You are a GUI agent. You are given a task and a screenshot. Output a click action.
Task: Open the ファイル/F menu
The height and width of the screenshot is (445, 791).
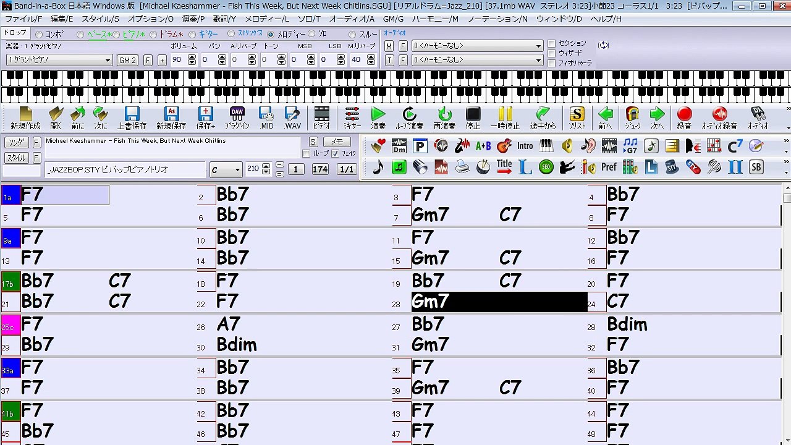tap(23, 19)
